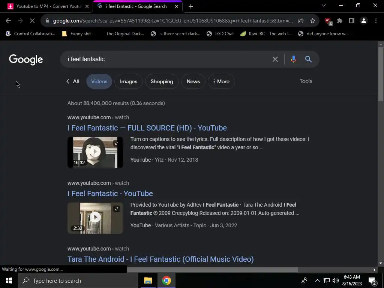Select the All results filter
Viewport: 384px width, 288px height.
73,81
